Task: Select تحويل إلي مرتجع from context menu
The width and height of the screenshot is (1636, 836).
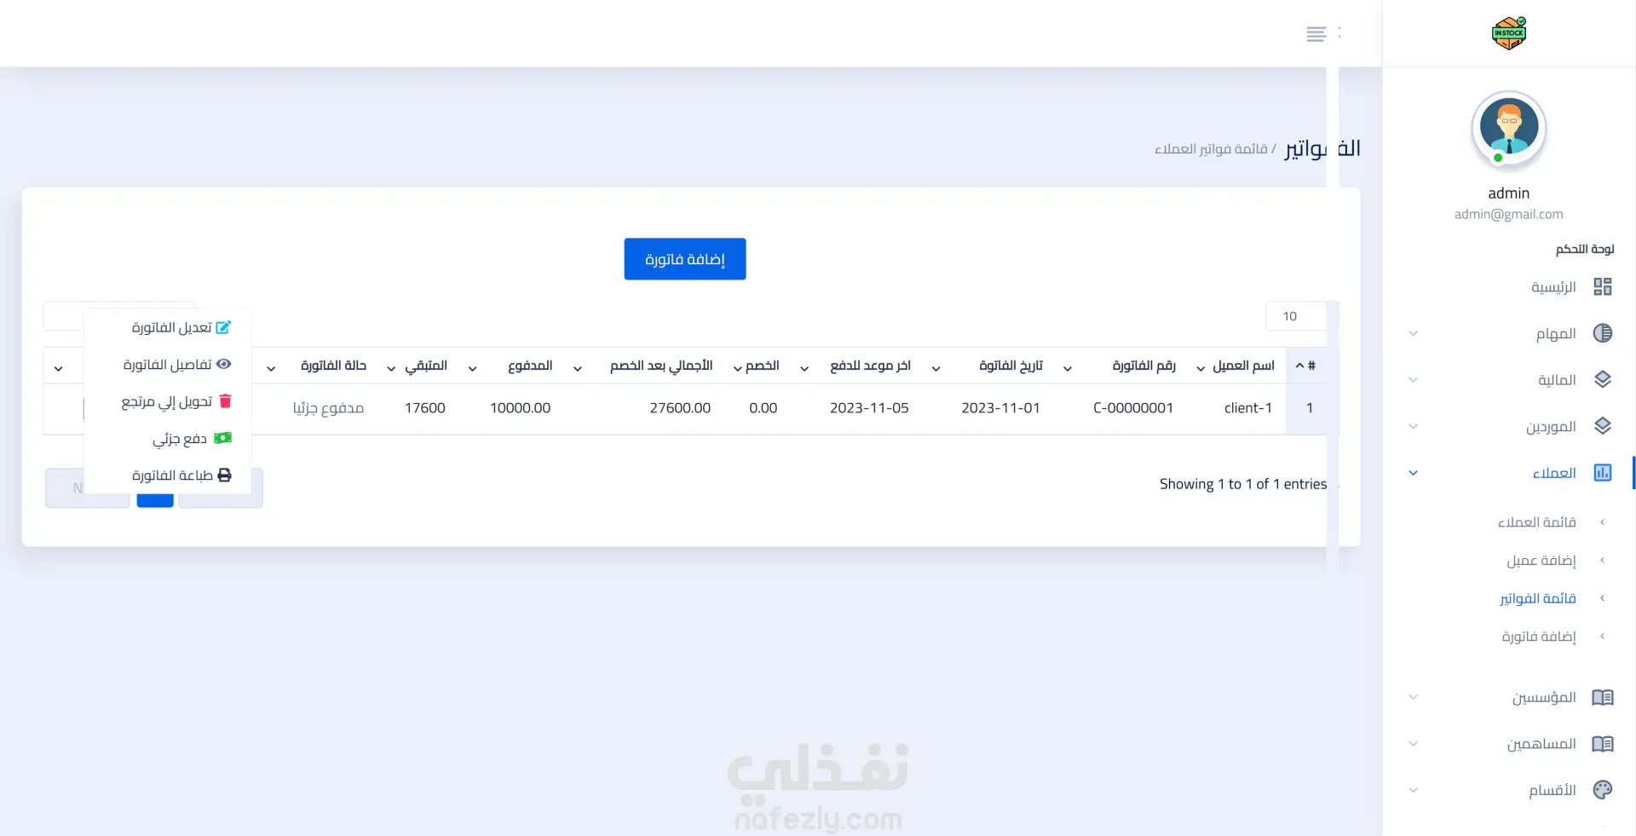Action: pos(167,401)
